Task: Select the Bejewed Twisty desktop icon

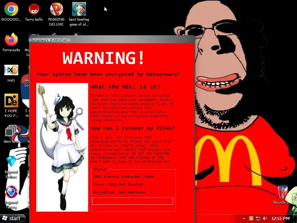Action: click(11, 197)
